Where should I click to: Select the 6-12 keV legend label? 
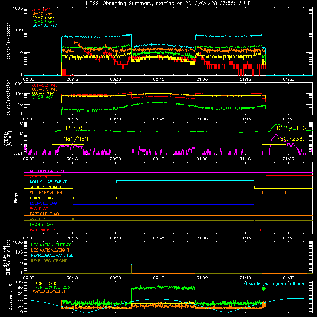pos(42,13)
